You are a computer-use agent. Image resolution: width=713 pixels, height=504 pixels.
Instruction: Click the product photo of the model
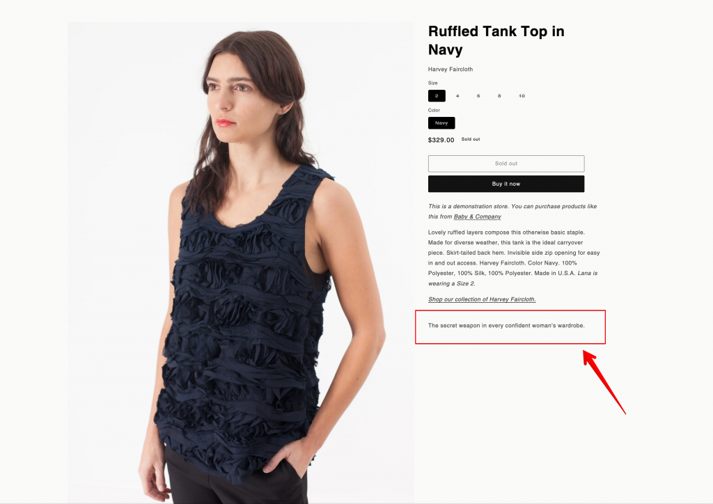coord(240,262)
